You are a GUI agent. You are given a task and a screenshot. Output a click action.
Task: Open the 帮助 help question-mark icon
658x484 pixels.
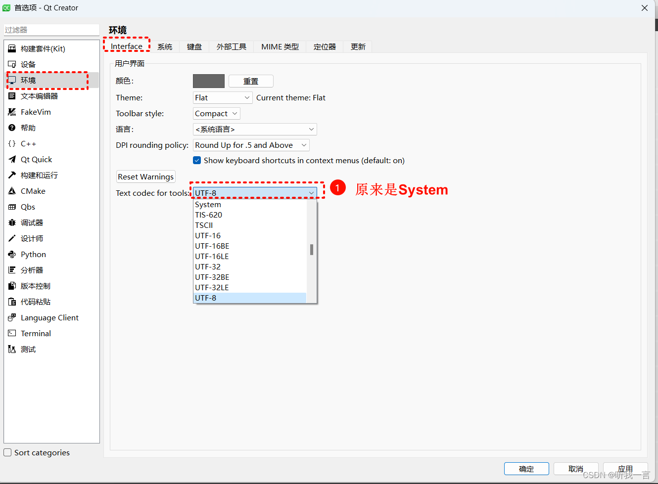pyautogui.click(x=12, y=128)
